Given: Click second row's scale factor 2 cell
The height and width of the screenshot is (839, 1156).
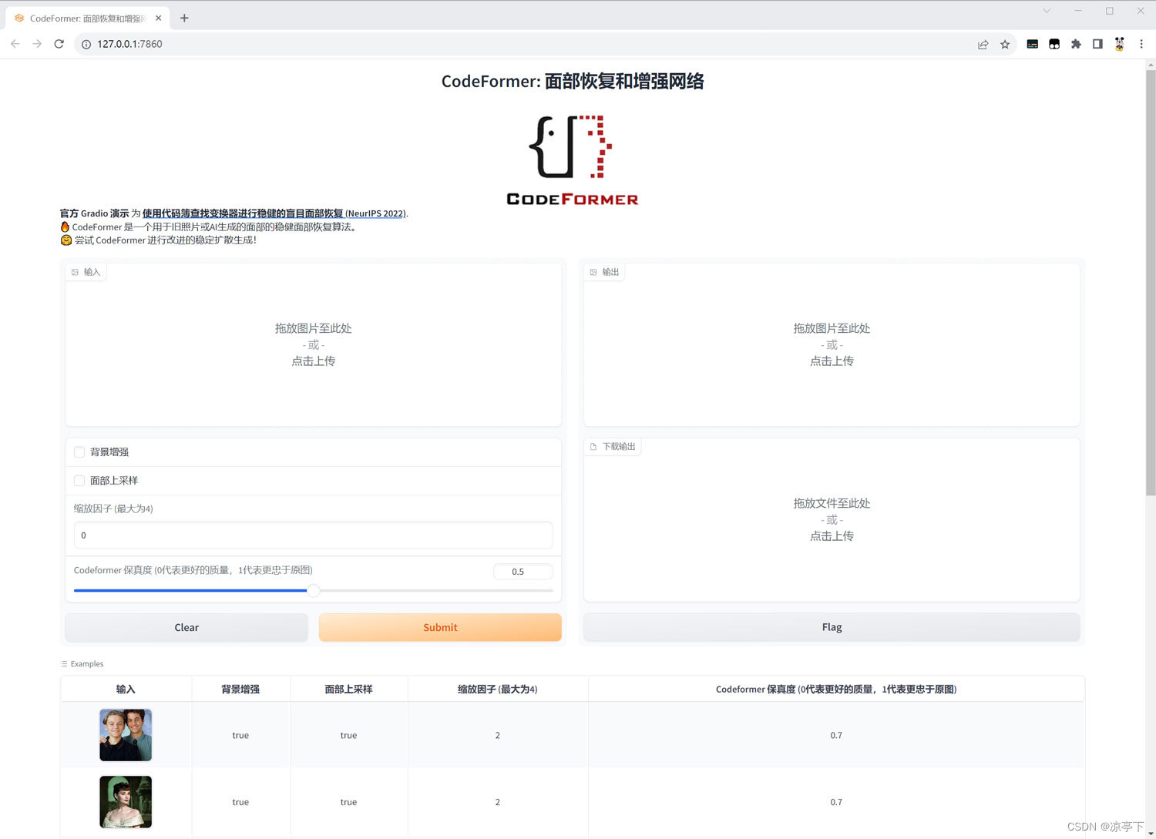Looking at the screenshot, I should point(498,802).
